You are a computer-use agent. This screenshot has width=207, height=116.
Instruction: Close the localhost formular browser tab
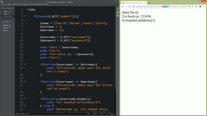[145, 3]
